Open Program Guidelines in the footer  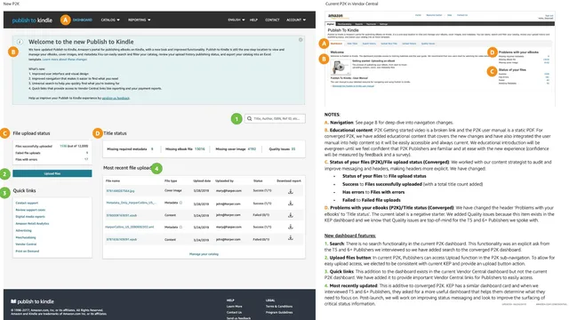click(278, 312)
